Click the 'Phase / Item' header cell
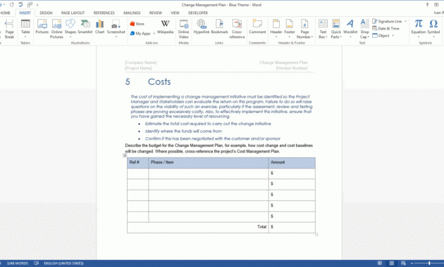 point(209,163)
